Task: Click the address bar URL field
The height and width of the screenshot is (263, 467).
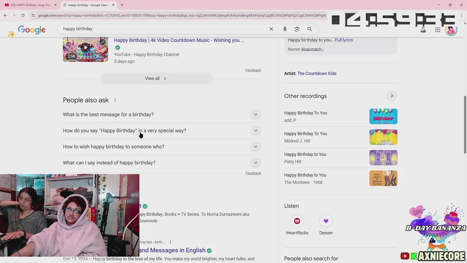Action: tap(182, 15)
